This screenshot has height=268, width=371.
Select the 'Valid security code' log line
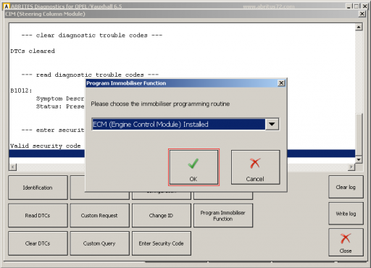[x=46, y=146]
